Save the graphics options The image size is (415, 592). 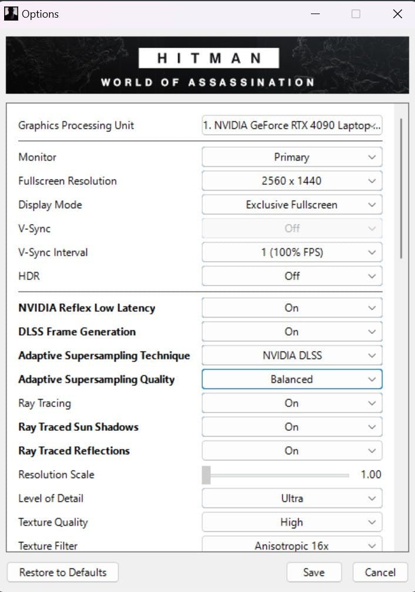[314, 573]
